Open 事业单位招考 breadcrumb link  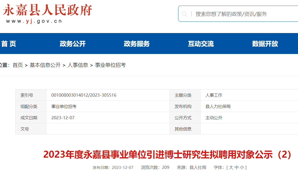pyautogui.click(x=111, y=65)
